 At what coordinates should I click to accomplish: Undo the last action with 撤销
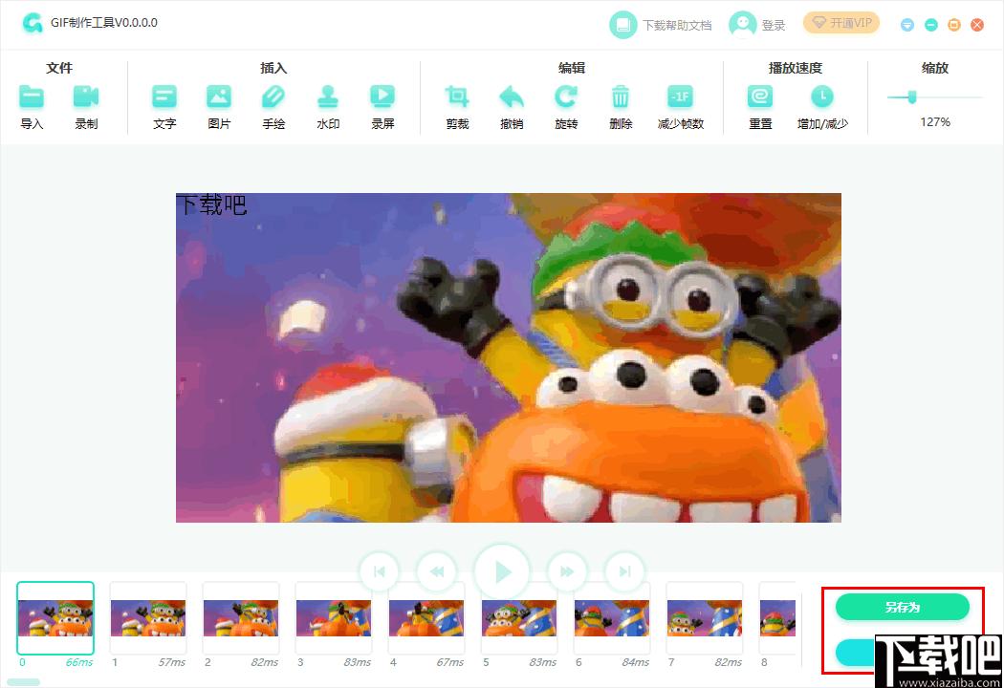tap(512, 97)
